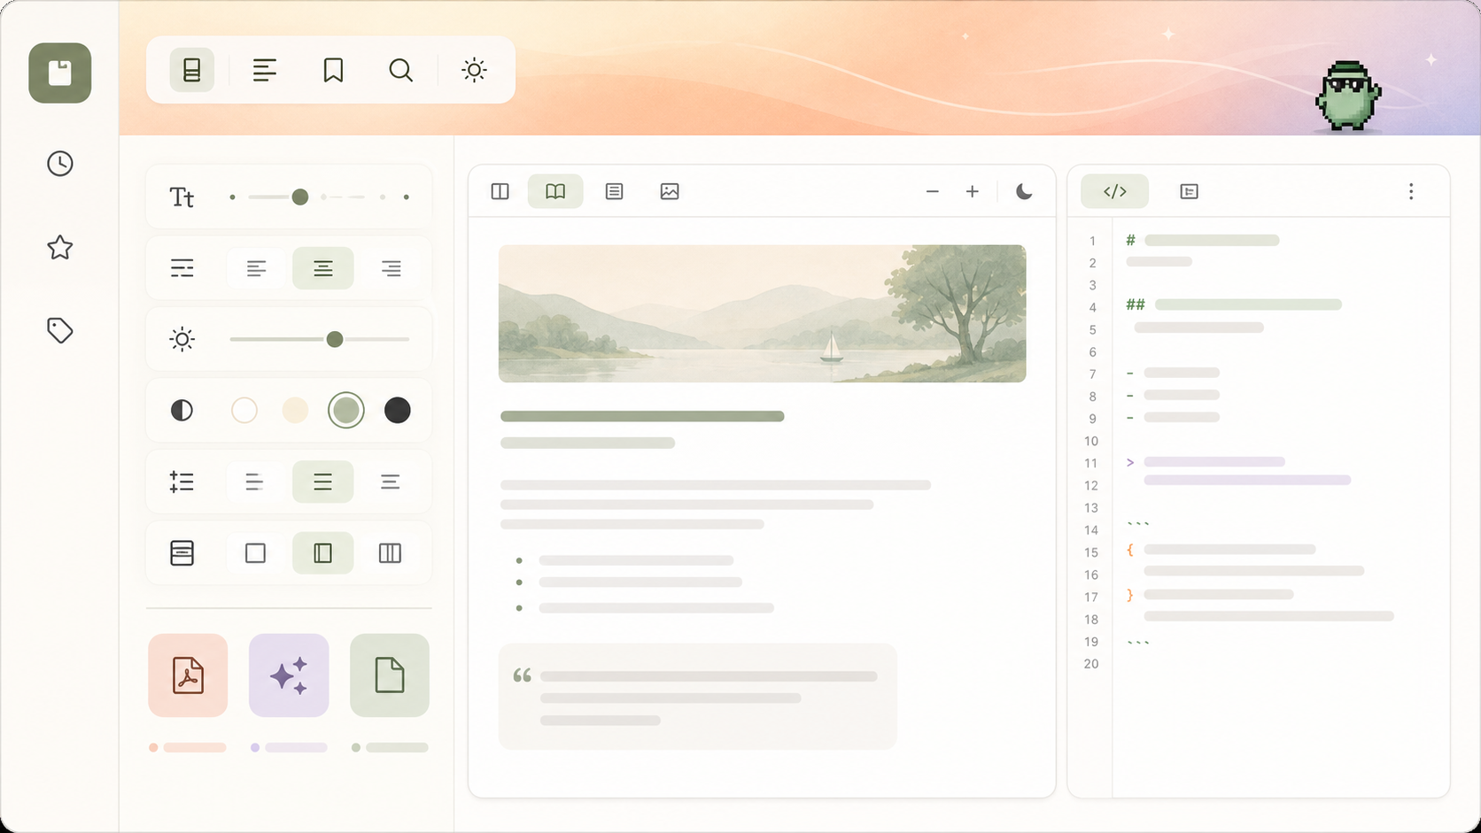Select tight line spacing option

[255, 482]
